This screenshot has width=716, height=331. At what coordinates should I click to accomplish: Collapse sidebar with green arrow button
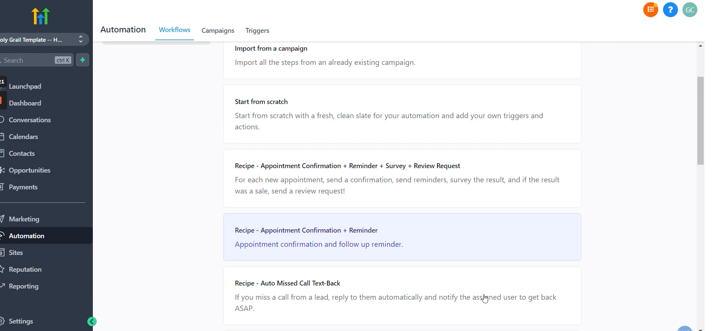tap(92, 322)
